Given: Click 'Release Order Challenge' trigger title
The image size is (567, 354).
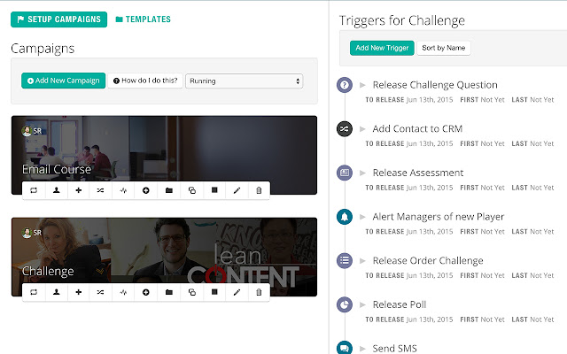Looking at the screenshot, I should [428, 261].
